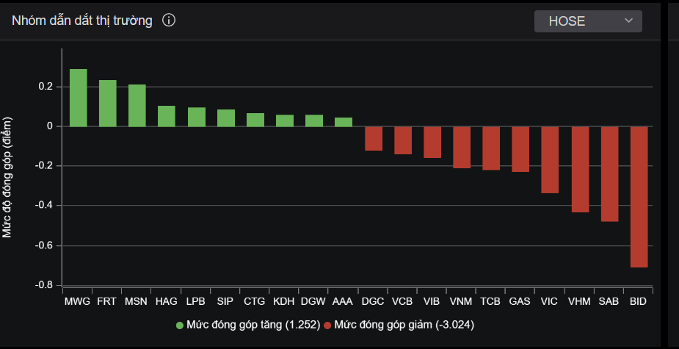Click the CTG label on the x-axis
The height and width of the screenshot is (349, 679).
coord(255,302)
